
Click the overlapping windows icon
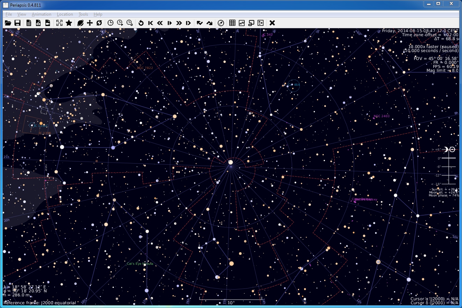pos(251,23)
